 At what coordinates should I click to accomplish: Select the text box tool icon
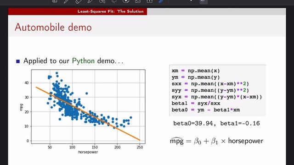tap(149, 1)
